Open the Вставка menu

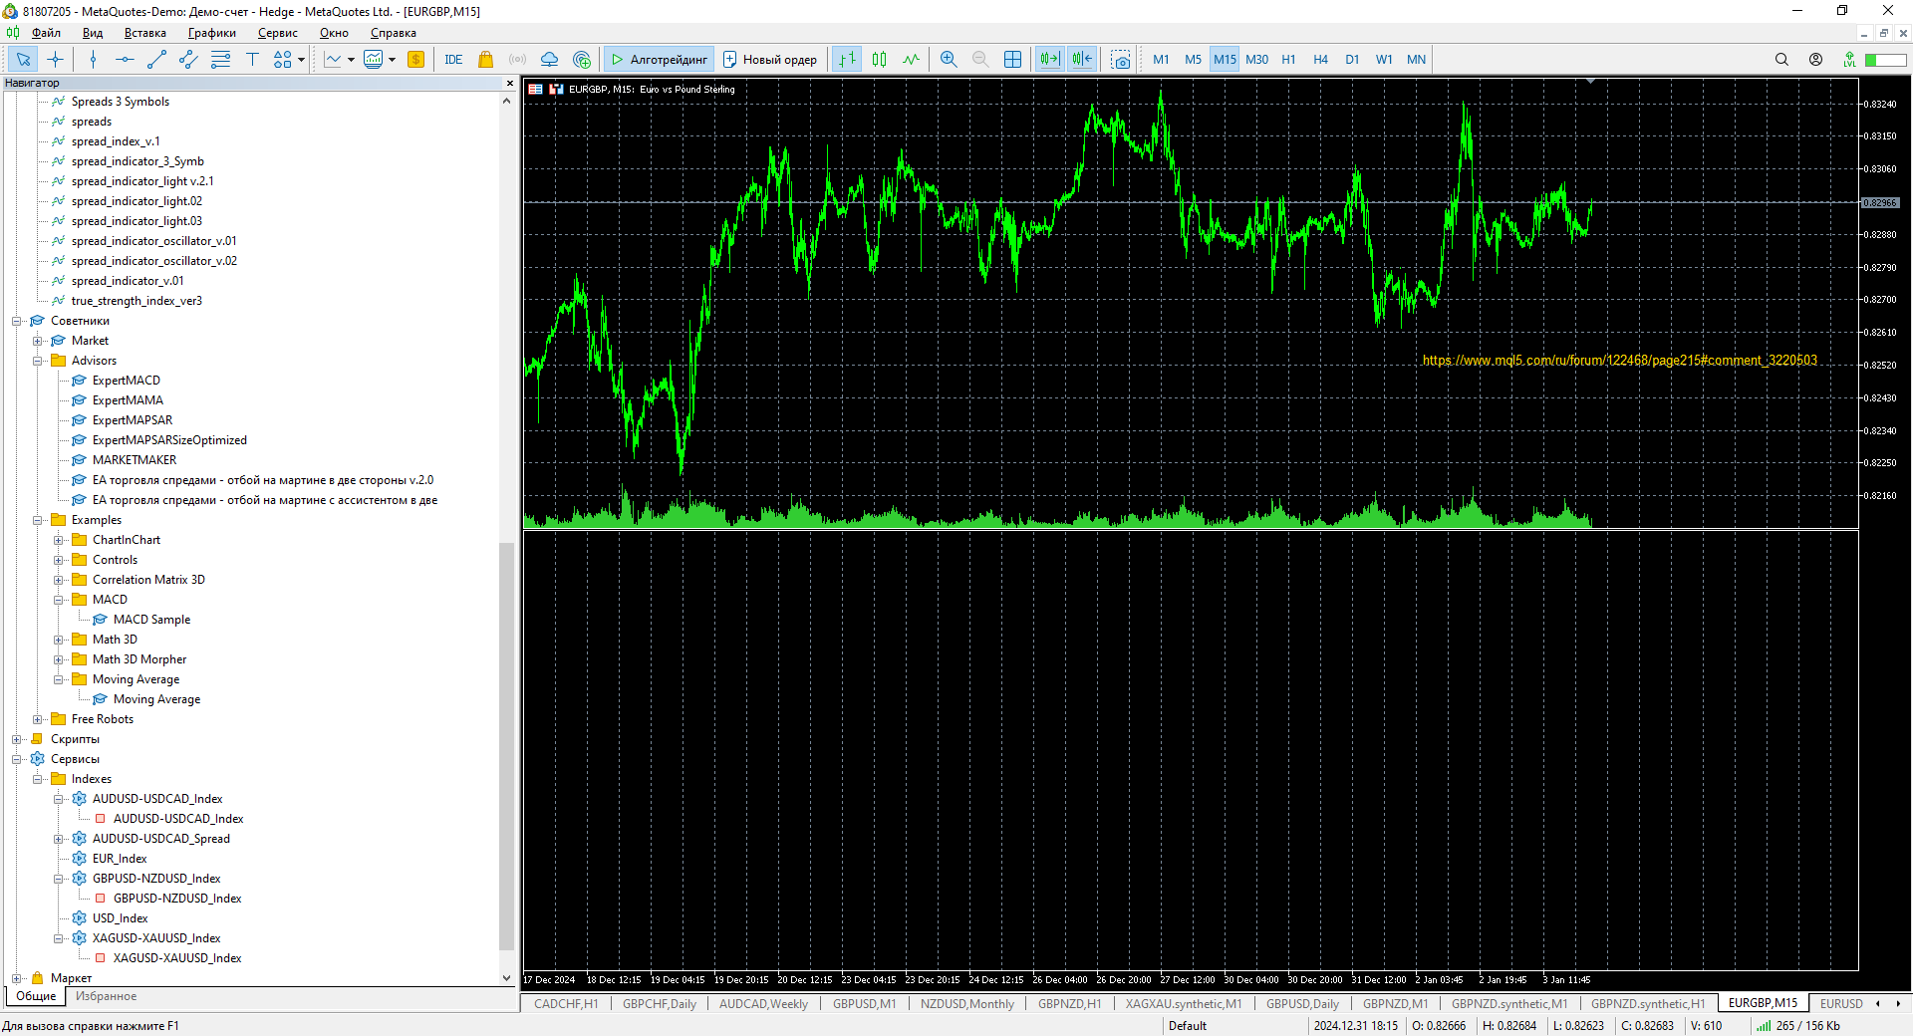[144, 33]
